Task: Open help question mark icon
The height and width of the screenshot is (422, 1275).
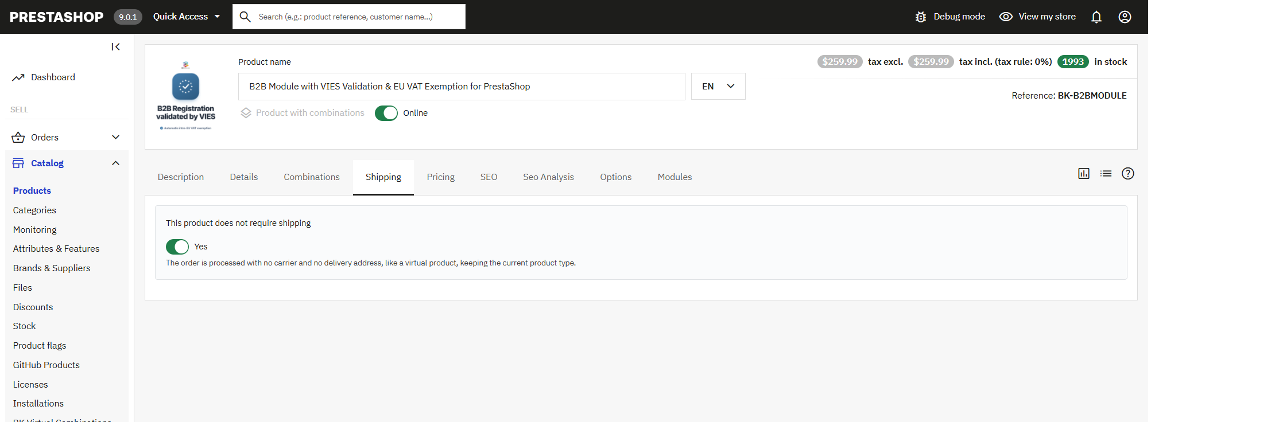Action: 1128,174
